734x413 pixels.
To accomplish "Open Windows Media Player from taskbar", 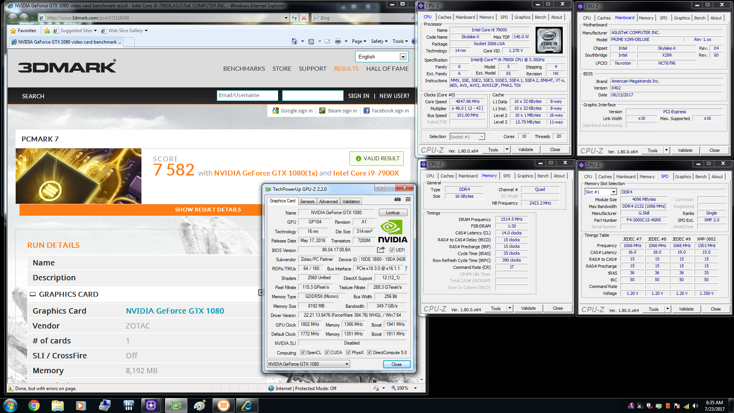I will (81, 405).
